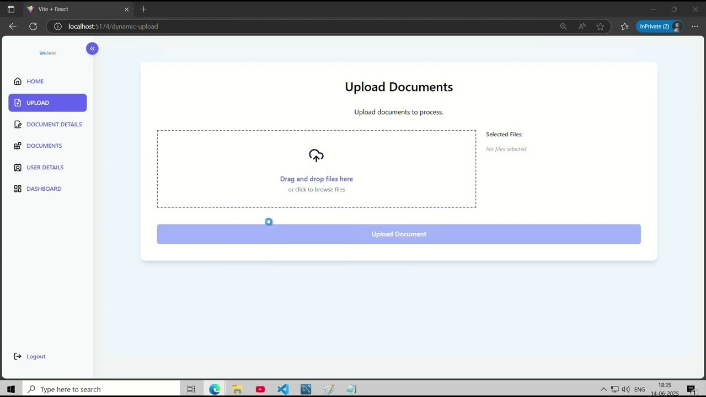Close the Vite + React tab
Image resolution: width=706 pixels, height=397 pixels.
pos(126,9)
